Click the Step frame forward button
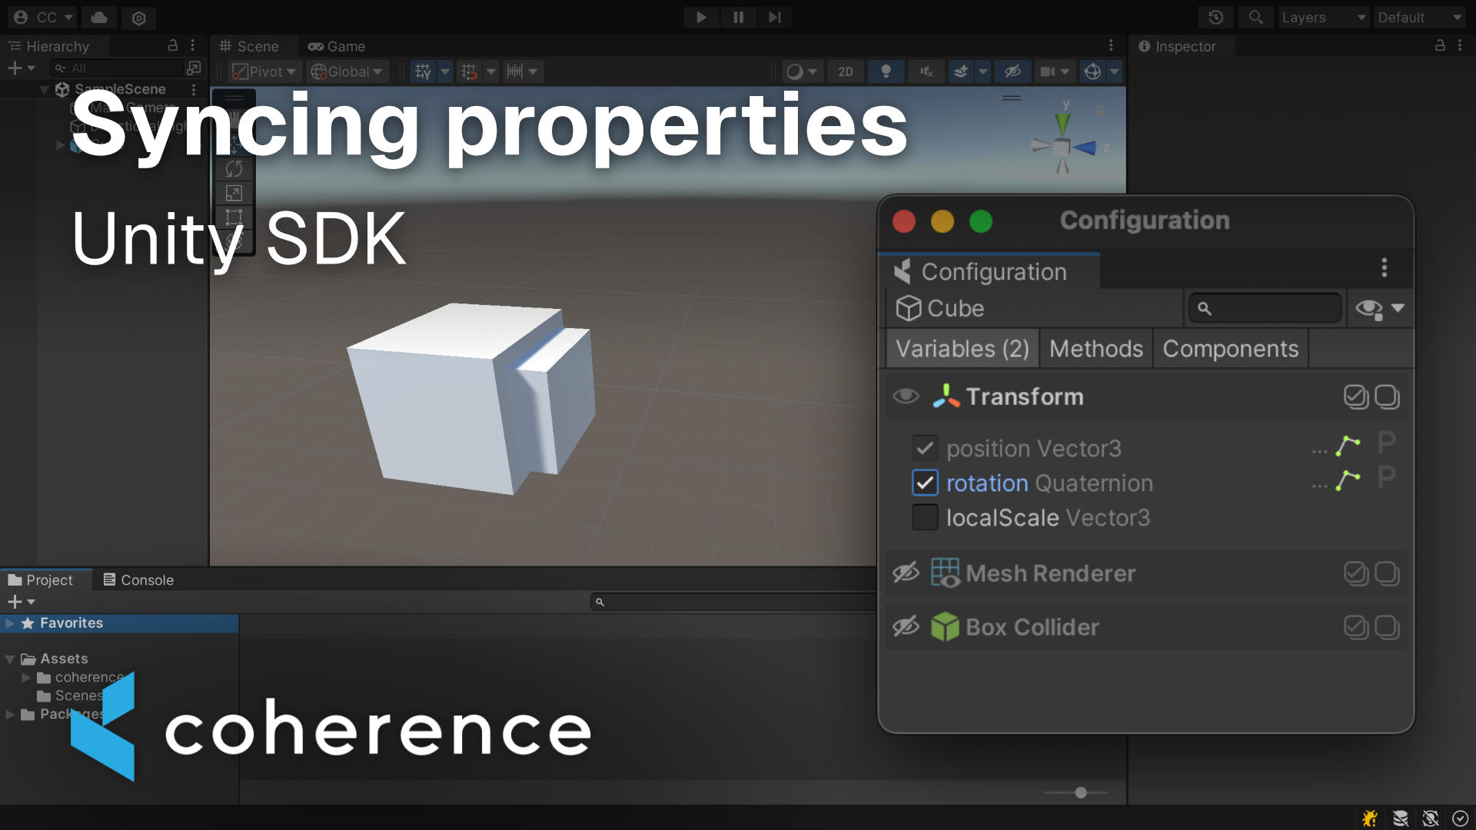 point(774,17)
